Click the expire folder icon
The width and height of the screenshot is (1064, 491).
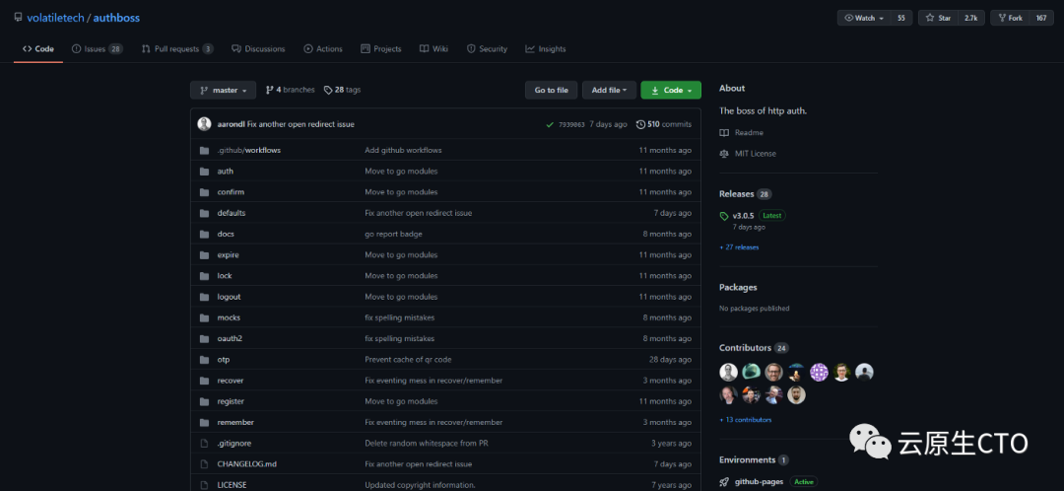click(204, 255)
